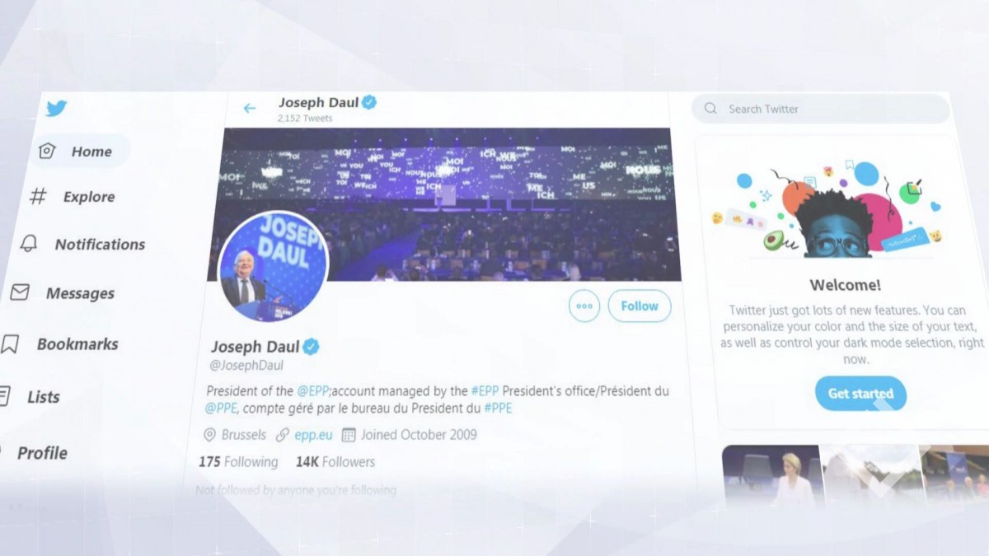View the 175 Following list
The width and height of the screenshot is (989, 556).
tap(238, 462)
